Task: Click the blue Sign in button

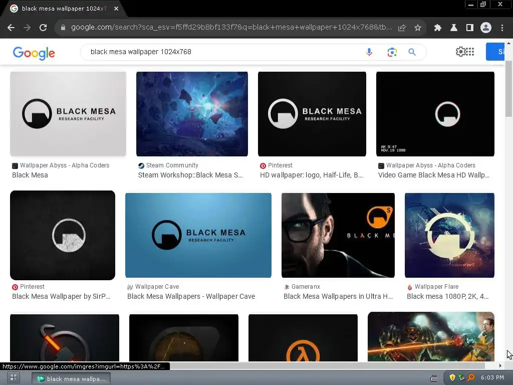Action: click(x=495, y=52)
